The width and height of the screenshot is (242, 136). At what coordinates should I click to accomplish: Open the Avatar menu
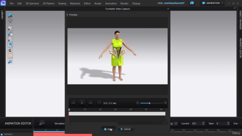tap(98, 3)
